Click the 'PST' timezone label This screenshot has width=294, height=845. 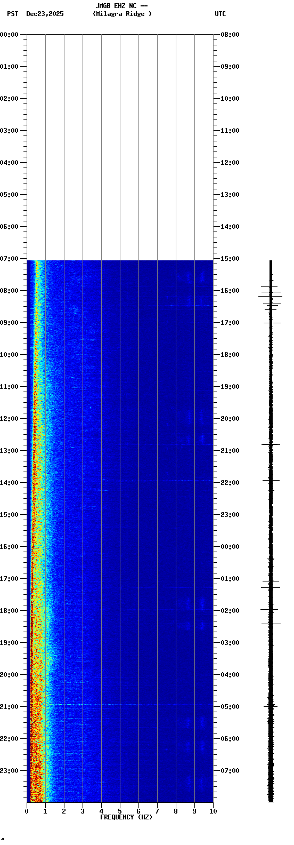point(12,14)
